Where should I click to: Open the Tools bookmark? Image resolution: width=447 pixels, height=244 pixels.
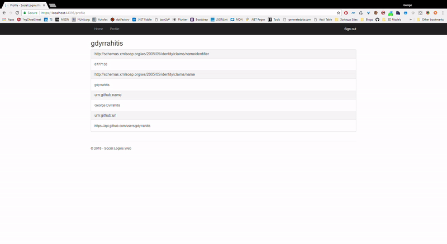point(274,20)
